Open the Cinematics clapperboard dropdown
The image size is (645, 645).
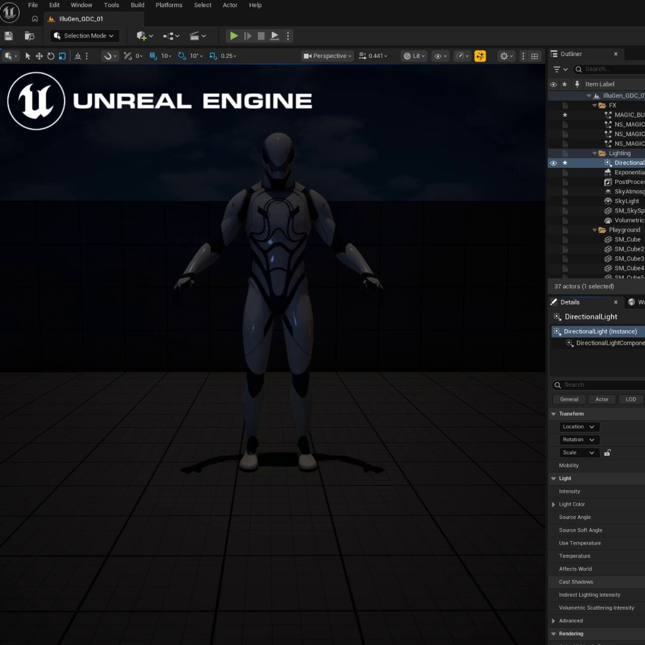pyautogui.click(x=198, y=36)
